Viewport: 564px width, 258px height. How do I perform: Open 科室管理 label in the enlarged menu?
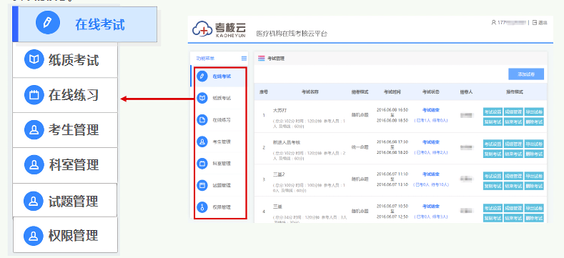tap(74, 165)
